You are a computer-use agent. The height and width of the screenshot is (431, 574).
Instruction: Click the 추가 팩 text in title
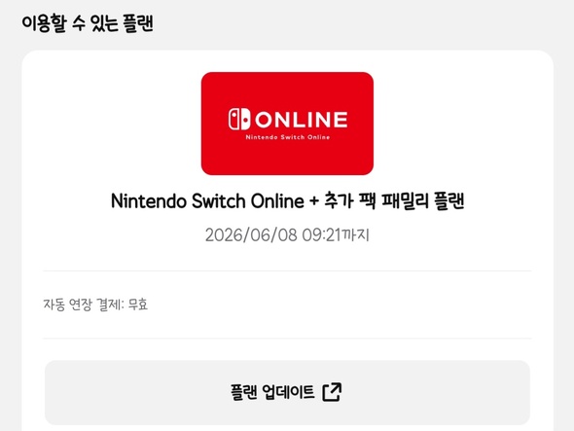350,201
